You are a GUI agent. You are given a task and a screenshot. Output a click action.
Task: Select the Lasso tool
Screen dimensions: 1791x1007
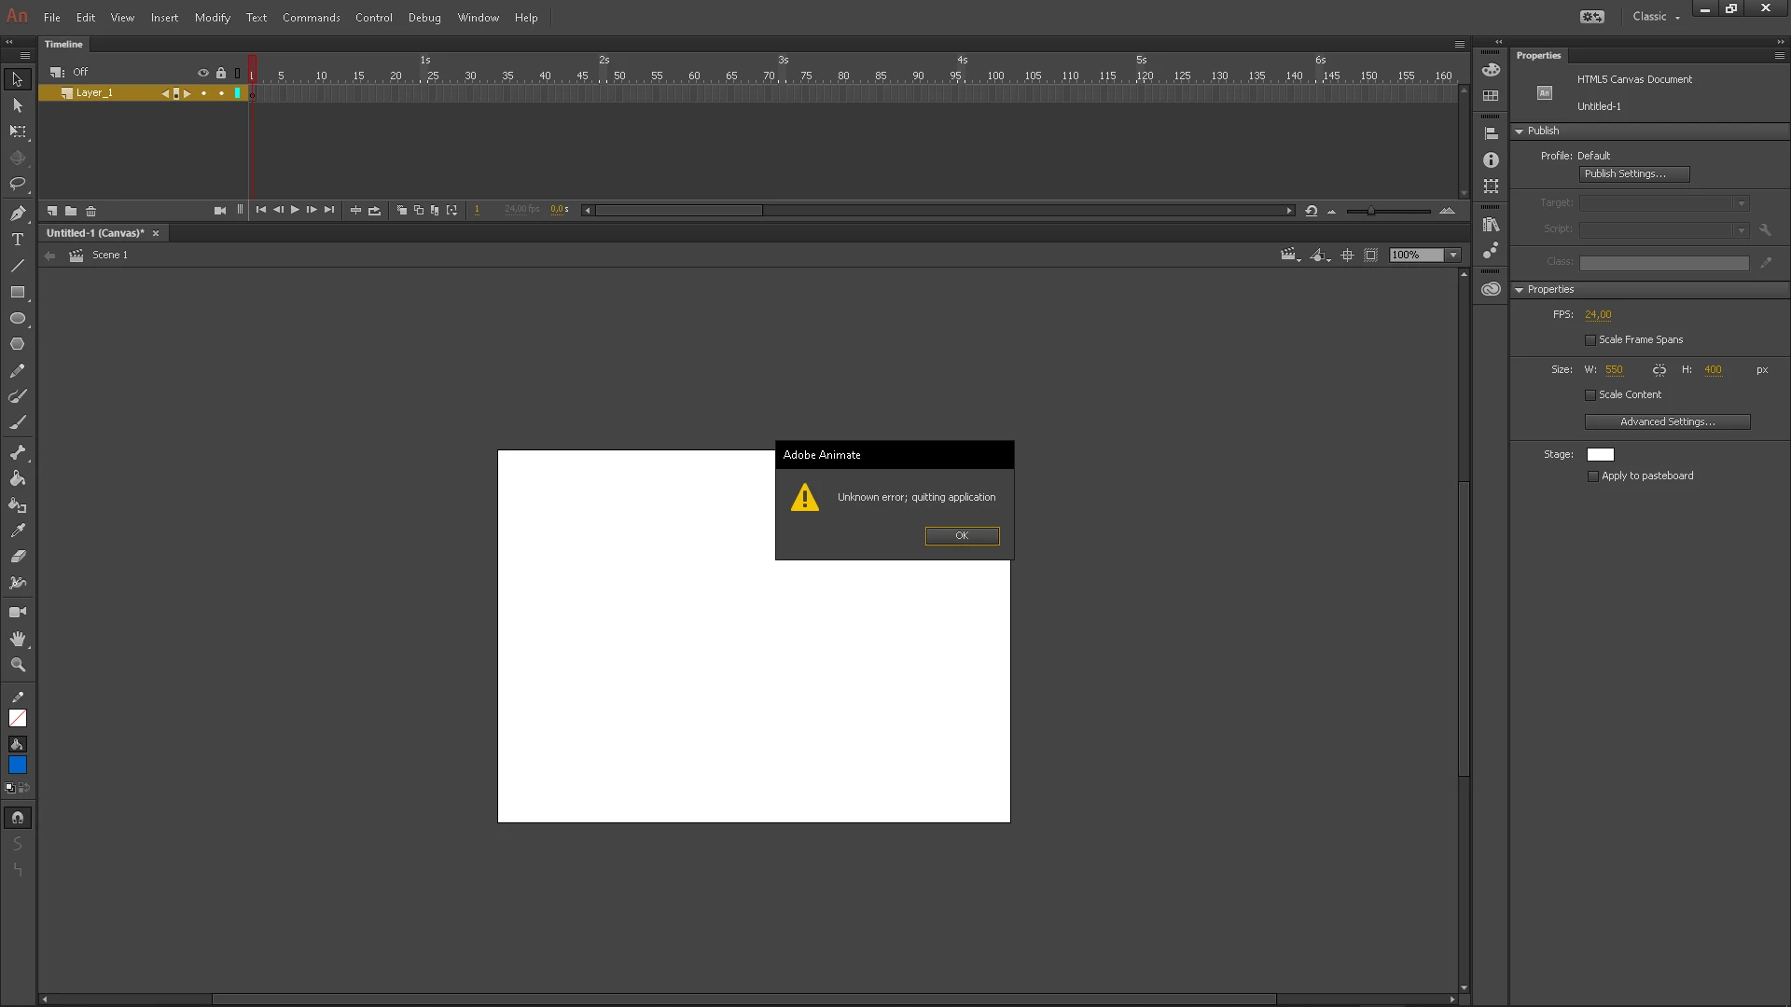pos(17,184)
